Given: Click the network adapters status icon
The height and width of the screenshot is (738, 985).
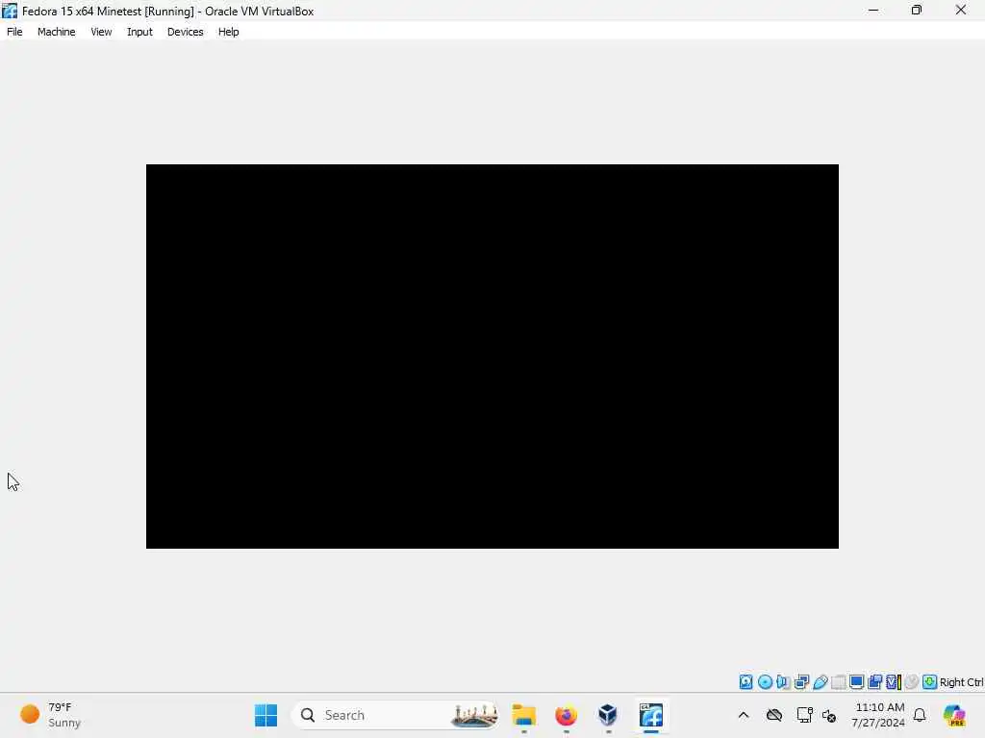Looking at the screenshot, I should tap(801, 682).
